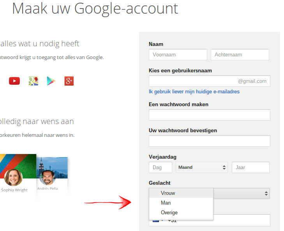
Task: Choose Overige from the gender list
Action: click(x=181, y=213)
